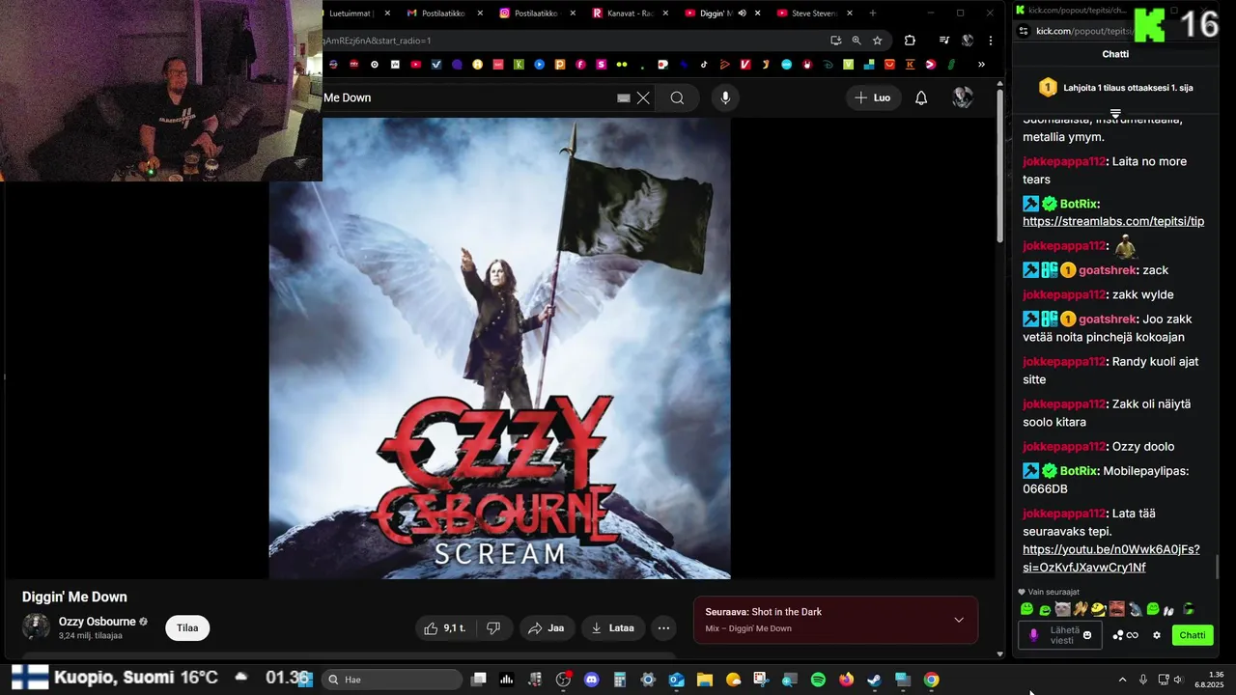Open Windows taskbar search Hae

[x=391, y=680]
